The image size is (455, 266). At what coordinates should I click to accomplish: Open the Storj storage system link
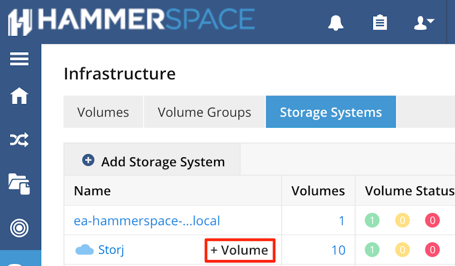pyautogui.click(x=111, y=250)
